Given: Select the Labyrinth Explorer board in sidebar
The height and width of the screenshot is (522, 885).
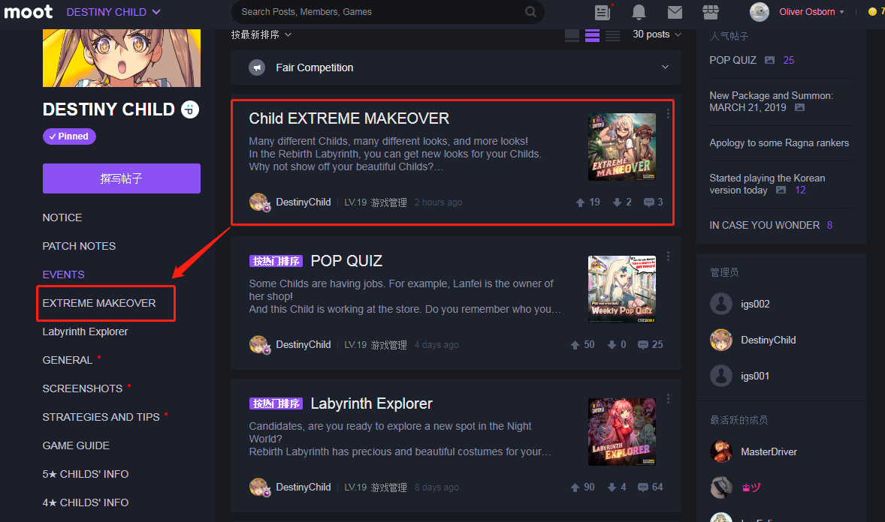Looking at the screenshot, I should pyautogui.click(x=85, y=331).
